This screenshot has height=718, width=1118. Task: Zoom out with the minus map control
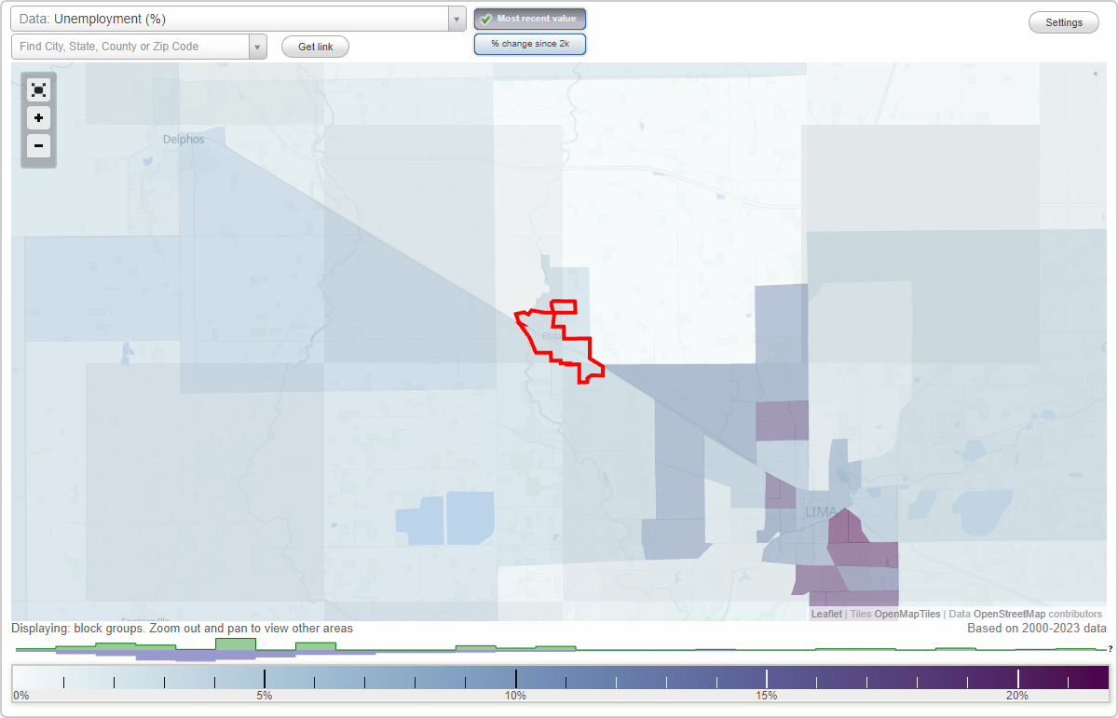click(38, 146)
